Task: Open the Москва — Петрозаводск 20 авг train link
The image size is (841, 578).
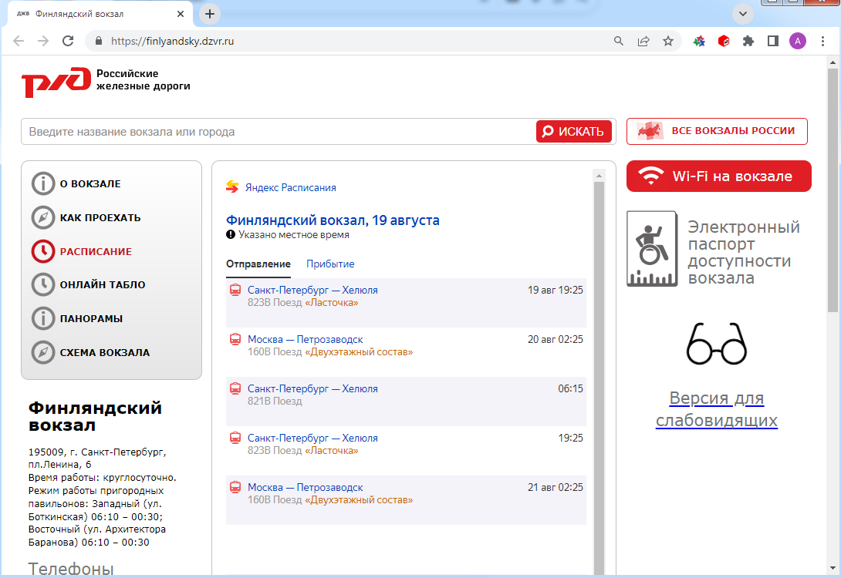Action: click(306, 340)
